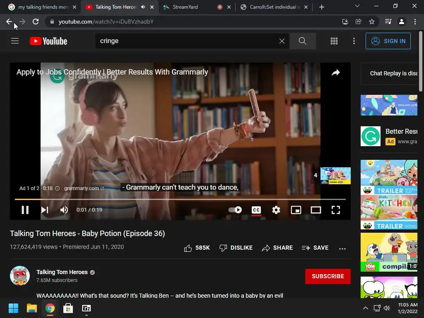
Task: Toggle closed captions off
Action: pos(256,210)
